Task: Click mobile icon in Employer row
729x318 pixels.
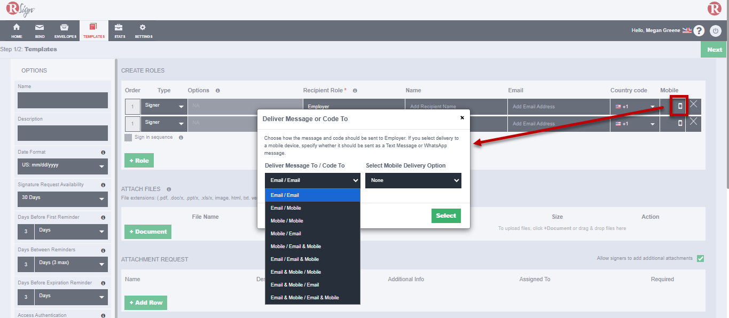Action: coord(680,106)
